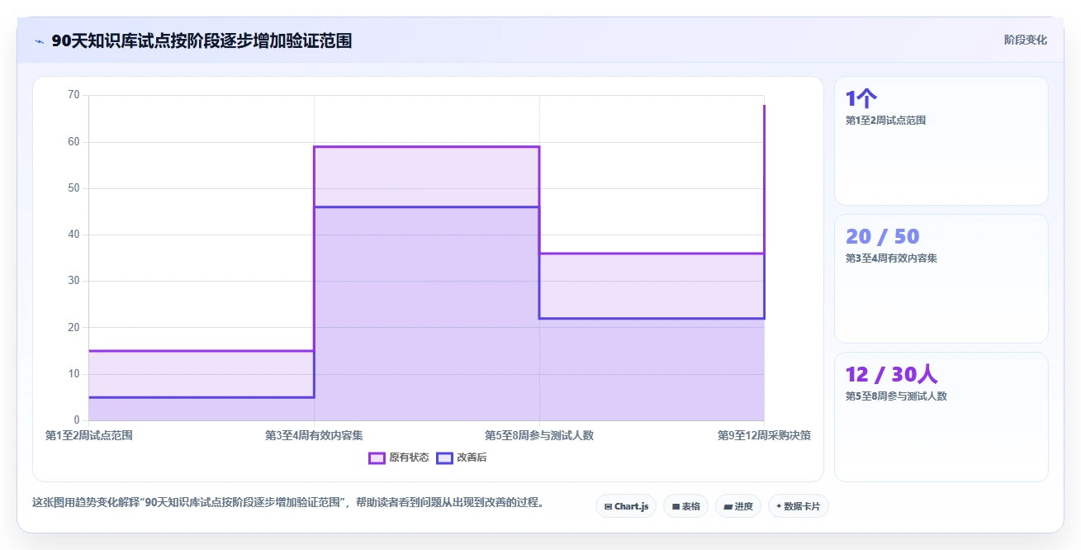
Task: Click the y-axis value 60
Action: click(x=73, y=142)
